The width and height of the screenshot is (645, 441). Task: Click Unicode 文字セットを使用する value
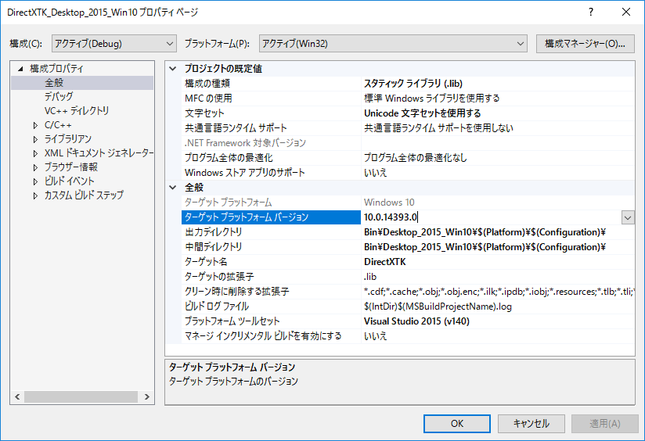coord(423,113)
